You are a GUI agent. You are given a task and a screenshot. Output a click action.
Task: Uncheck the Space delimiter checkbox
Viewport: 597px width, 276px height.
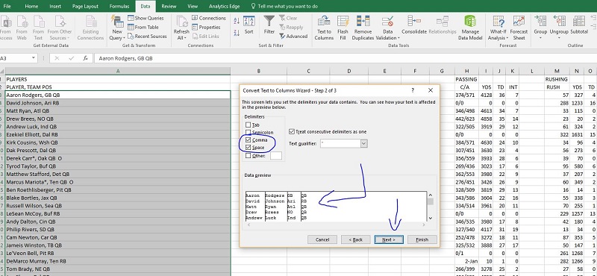pyautogui.click(x=249, y=148)
